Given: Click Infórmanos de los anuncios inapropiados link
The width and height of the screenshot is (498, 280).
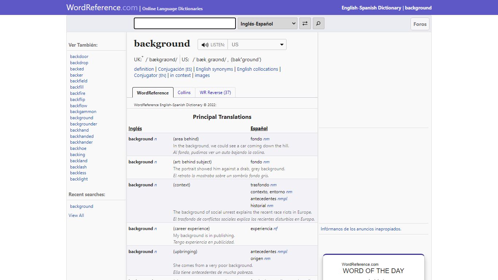Looking at the screenshot, I should [x=361, y=229].
